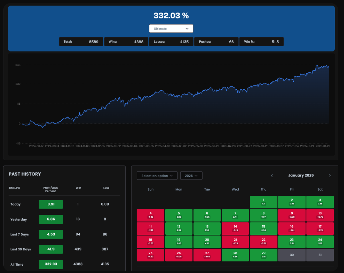
Task: Open the 2026 year dropdown
Action: (191, 176)
